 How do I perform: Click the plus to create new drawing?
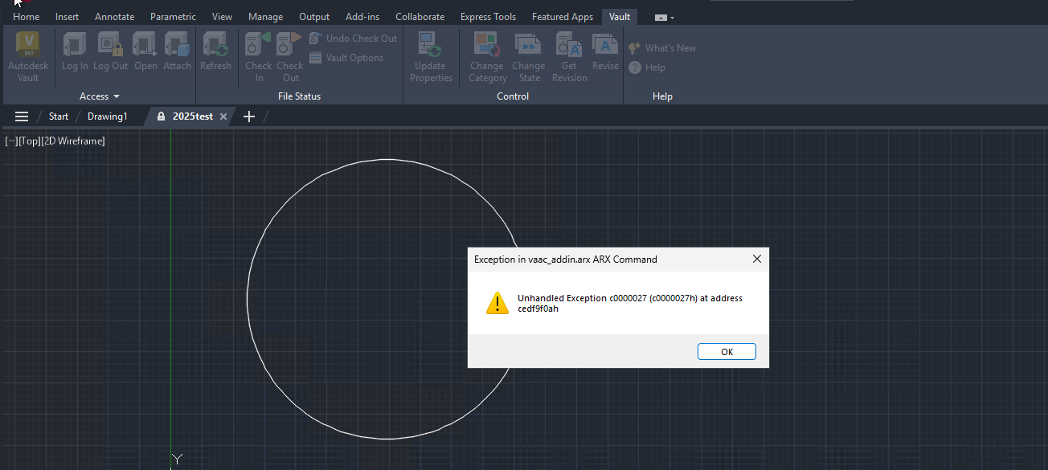tap(248, 116)
